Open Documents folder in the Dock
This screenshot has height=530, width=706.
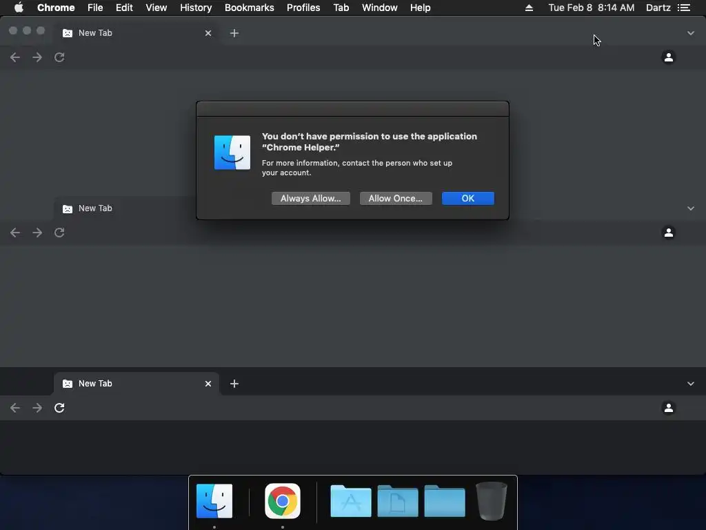398,501
